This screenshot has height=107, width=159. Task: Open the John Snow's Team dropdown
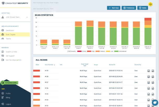(15, 17)
